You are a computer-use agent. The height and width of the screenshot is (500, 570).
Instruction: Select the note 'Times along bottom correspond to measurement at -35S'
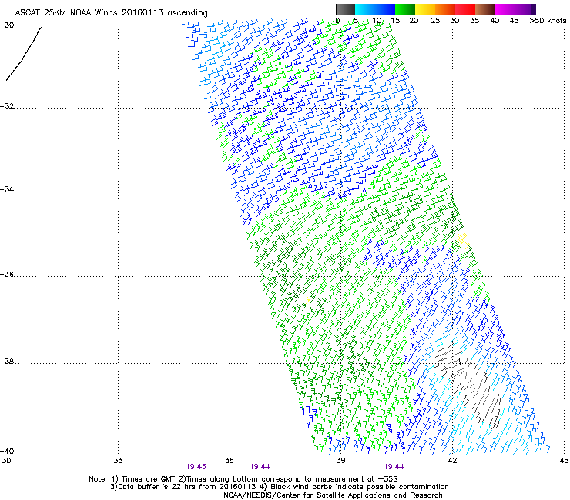click(x=291, y=479)
